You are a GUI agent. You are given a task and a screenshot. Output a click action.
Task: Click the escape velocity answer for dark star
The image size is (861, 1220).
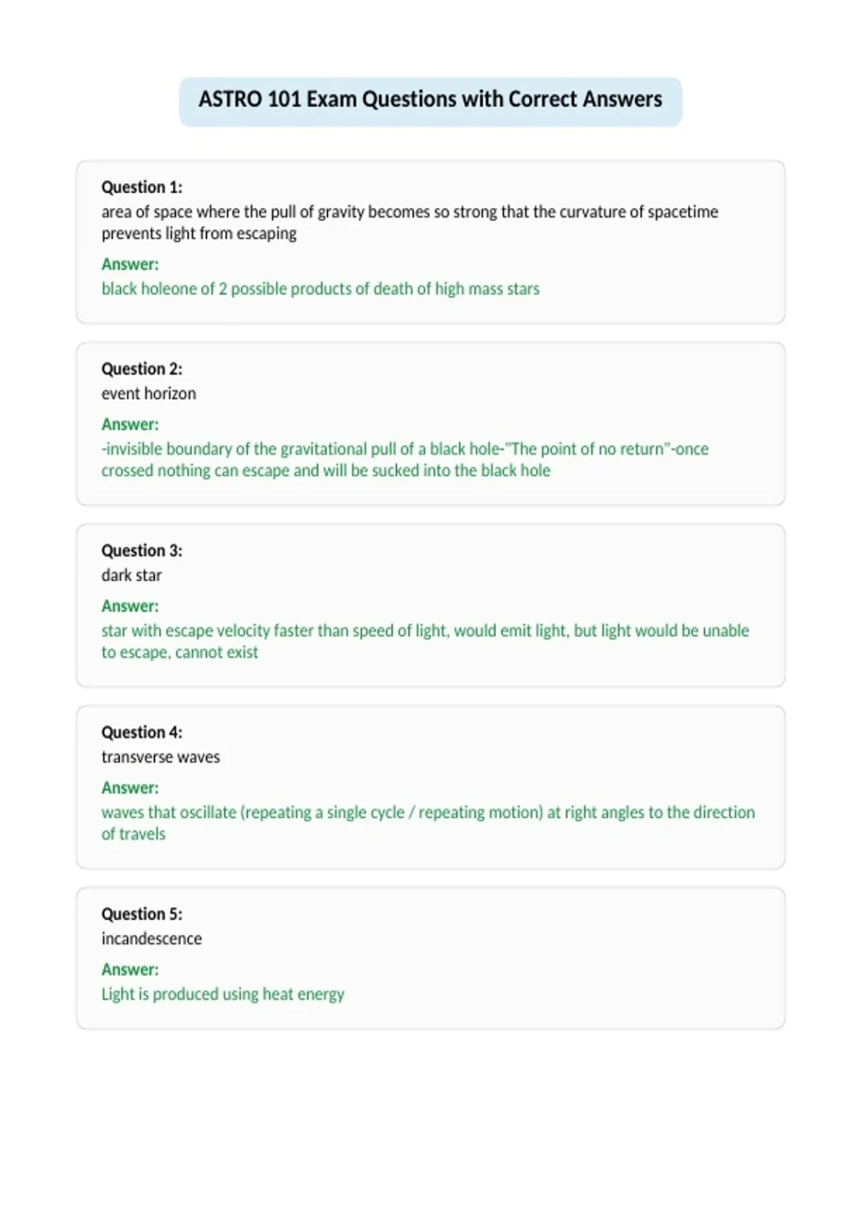[425, 641]
